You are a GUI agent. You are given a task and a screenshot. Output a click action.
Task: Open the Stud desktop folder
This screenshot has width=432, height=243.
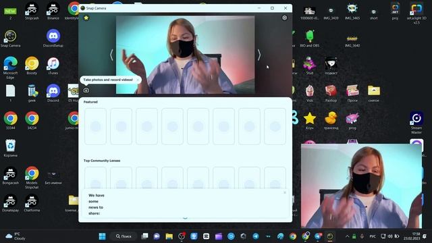point(310,66)
